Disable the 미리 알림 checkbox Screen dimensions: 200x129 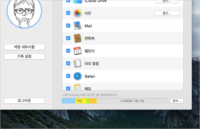[x=68, y=63]
